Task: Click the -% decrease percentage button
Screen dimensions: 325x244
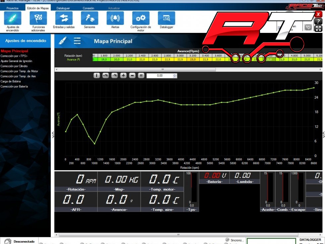Action: (x=114, y=76)
